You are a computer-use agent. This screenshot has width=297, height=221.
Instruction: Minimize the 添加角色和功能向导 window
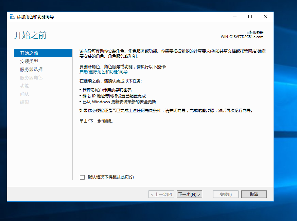(x=235, y=17)
